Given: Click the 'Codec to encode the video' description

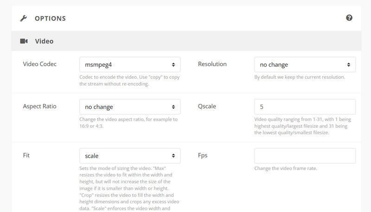Looking at the screenshot, I should click(x=129, y=80).
